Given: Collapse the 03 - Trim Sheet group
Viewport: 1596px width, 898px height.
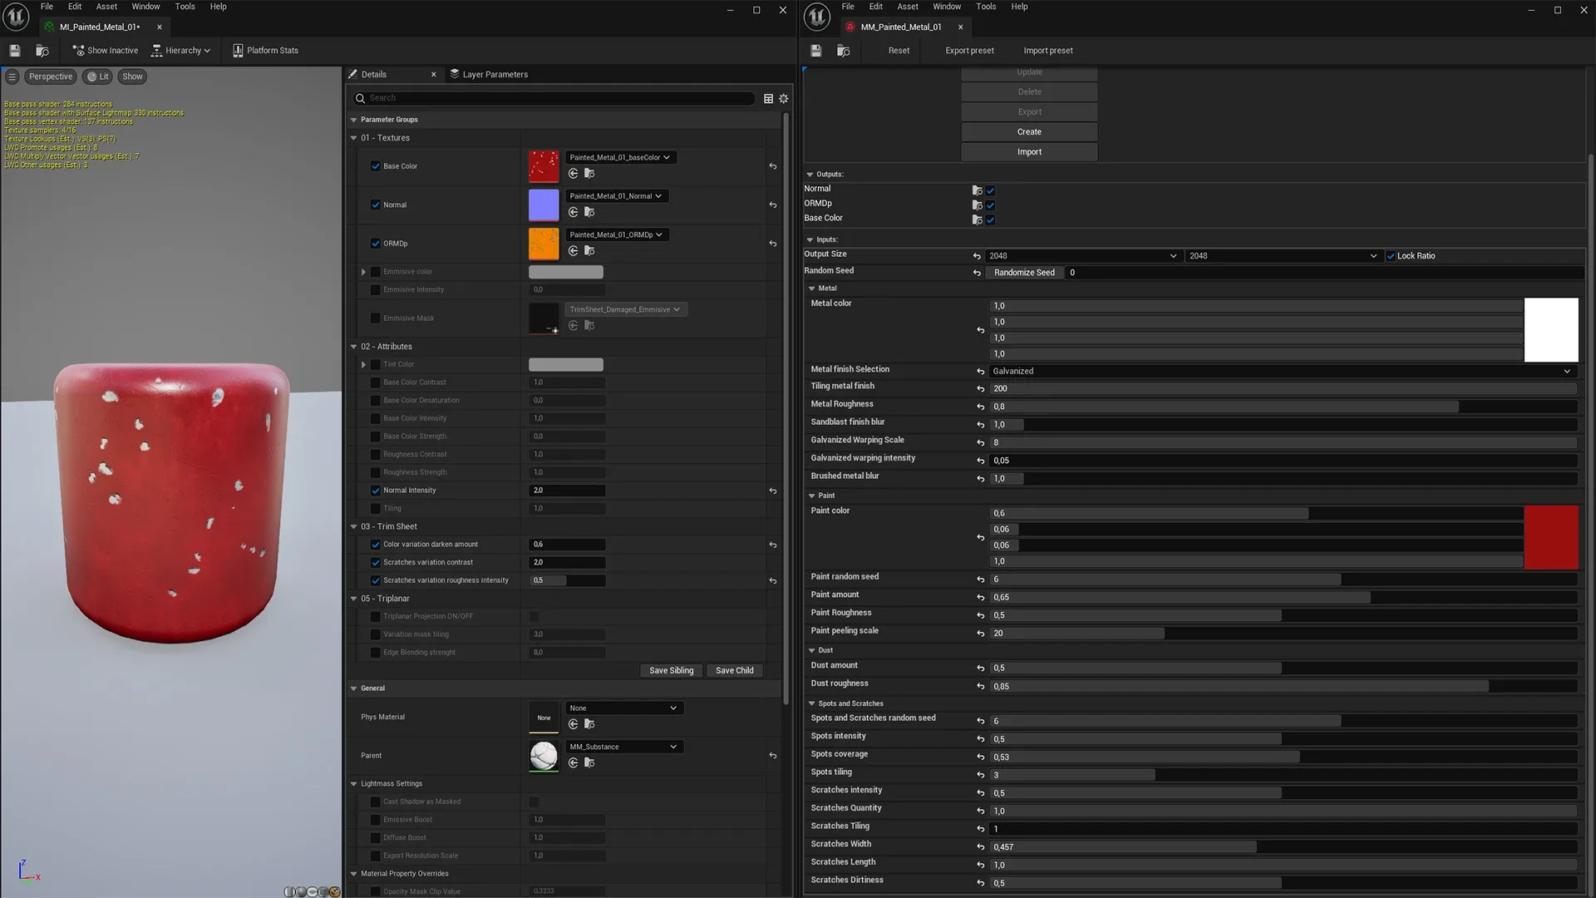Looking at the screenshot, I should pos(354,527).
